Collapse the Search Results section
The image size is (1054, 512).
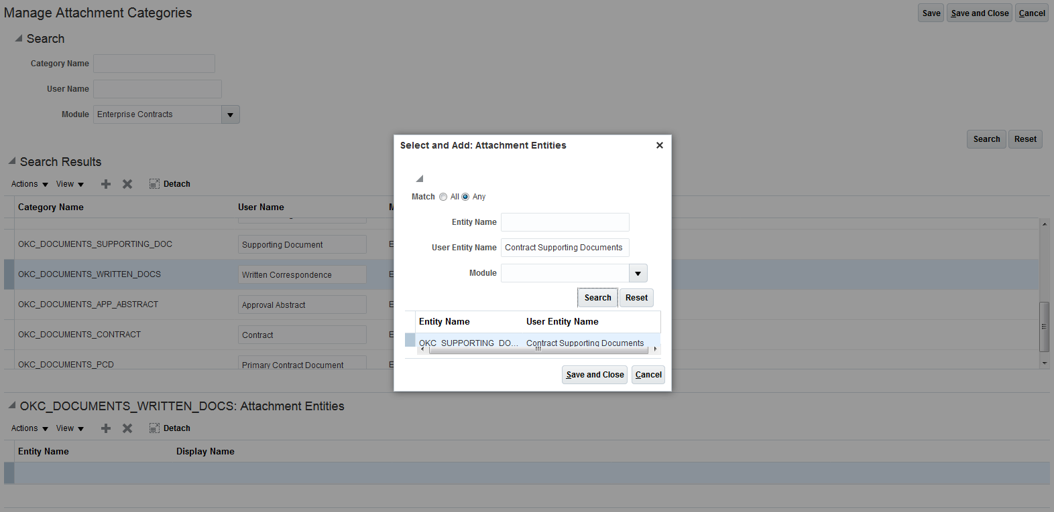[x=12, y=161]
